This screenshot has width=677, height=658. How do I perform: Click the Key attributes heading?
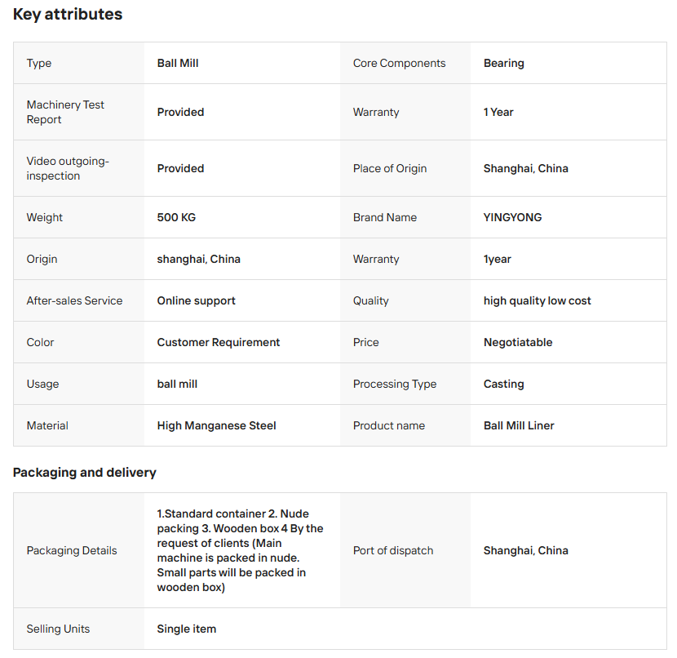(68, 15)
